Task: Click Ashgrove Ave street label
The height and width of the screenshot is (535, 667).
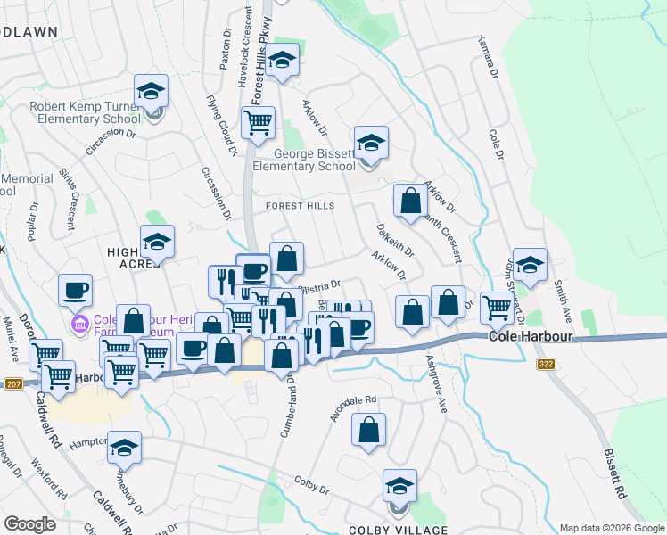Action: pyautogui.click(x=436, y=384)
